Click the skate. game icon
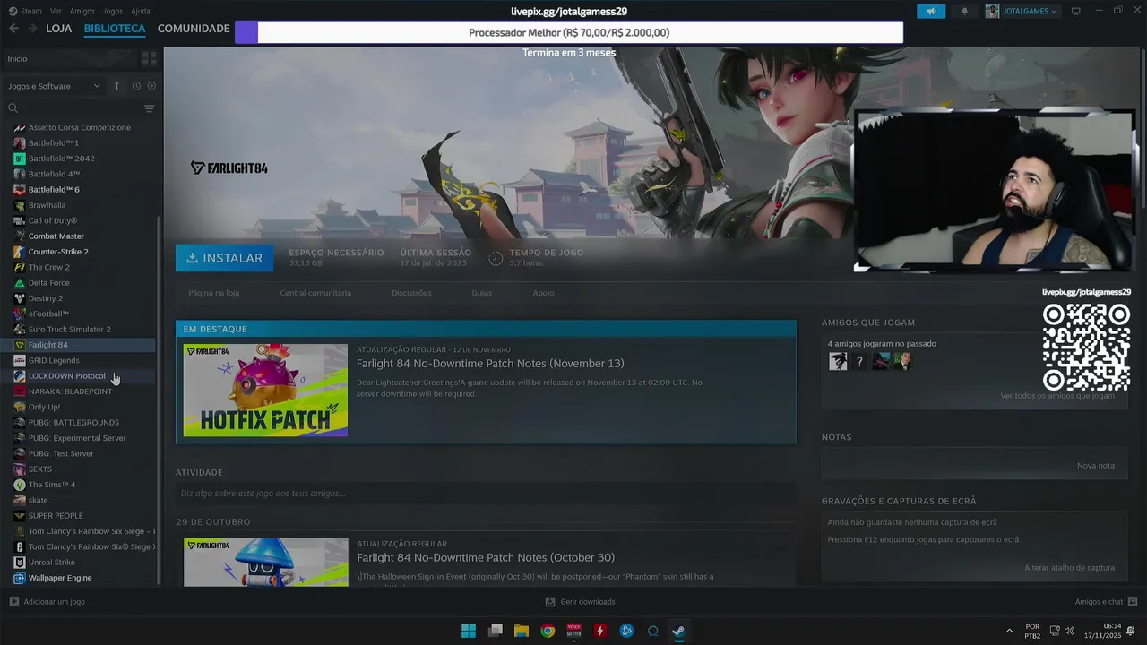Viewport: 1147px width, 645px height. (x=20, y=500)
